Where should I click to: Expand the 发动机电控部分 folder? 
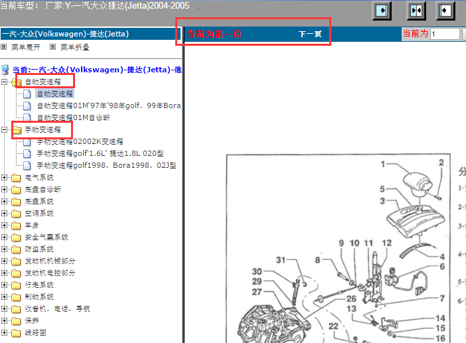coord(4,273)
